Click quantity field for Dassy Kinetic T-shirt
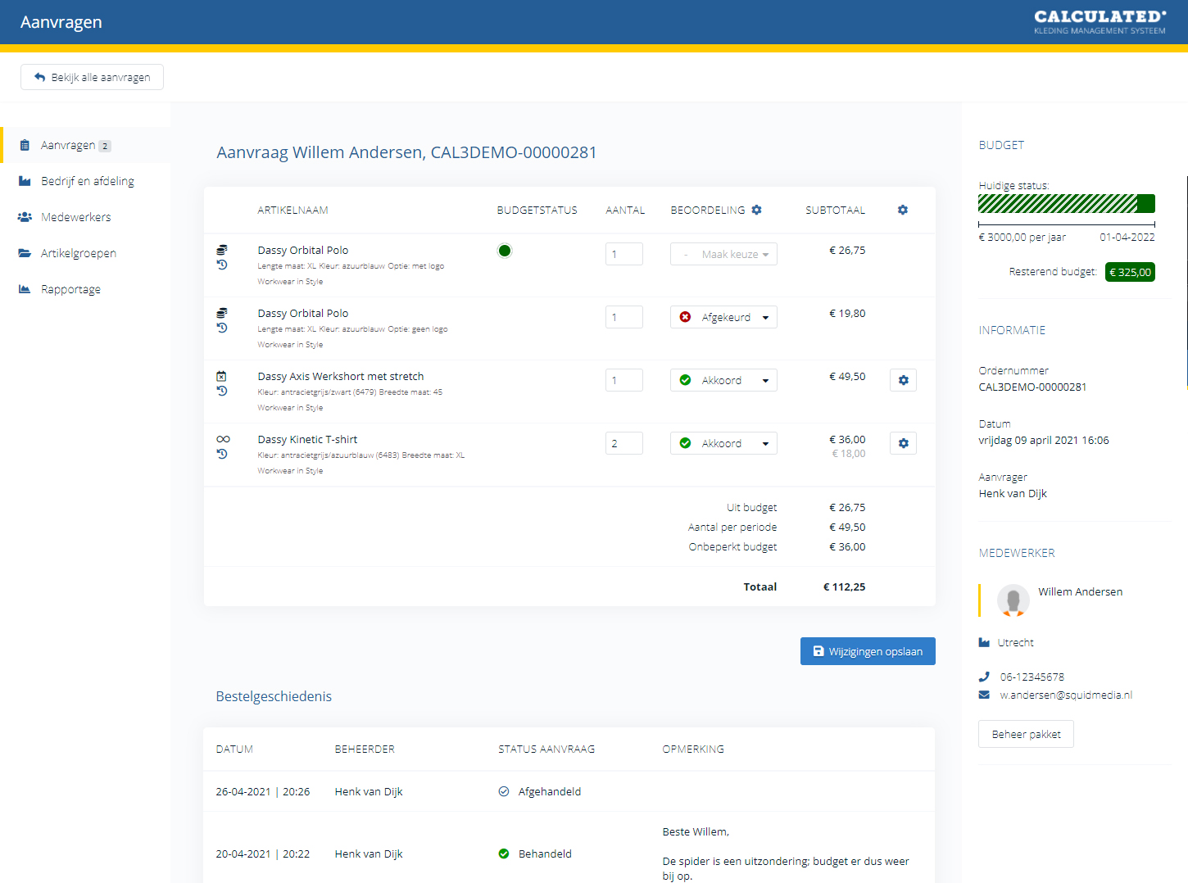Viewport: 1188px width, 883px height. (623, 443)
